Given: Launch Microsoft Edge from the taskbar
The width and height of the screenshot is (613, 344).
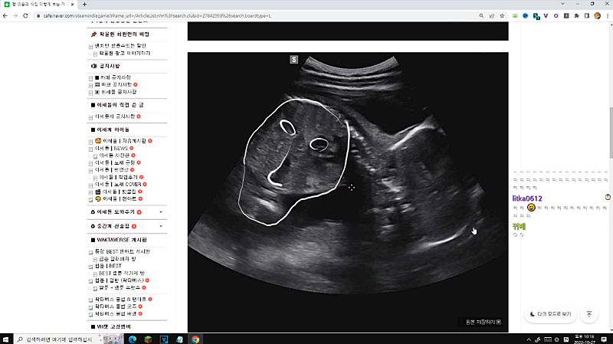Looking at the screenshot, I should coord(132,339).
